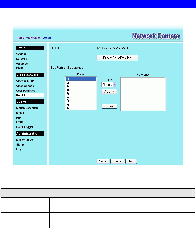
Task: Click the Logout link
Action: pyautogui.click(x=47, y=38)
